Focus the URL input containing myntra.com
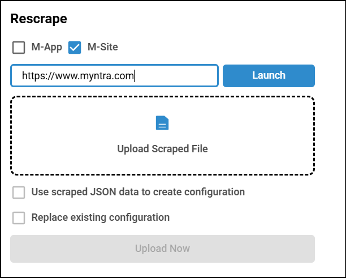 [x=114, y=76]
